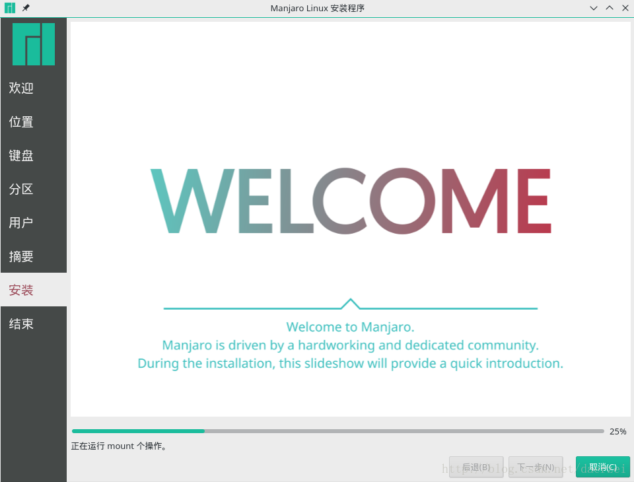Maximize the installer window
The height and width of the screenshot is (482, 634).
[610, 8]
